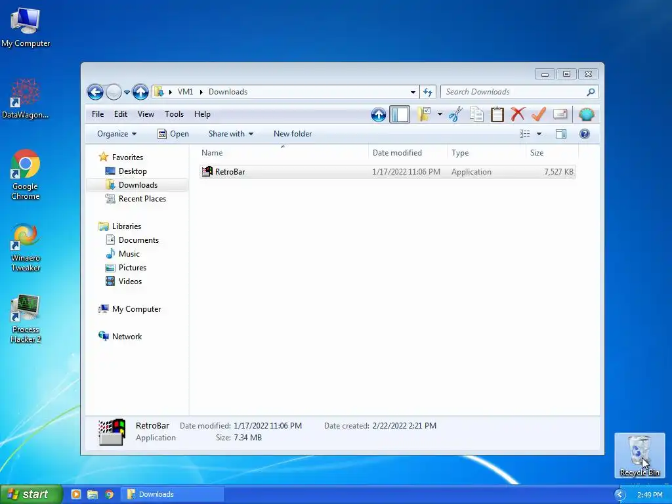Open the Organize dropdown menu
Screen dimensions: 672x504
(117, 134)
